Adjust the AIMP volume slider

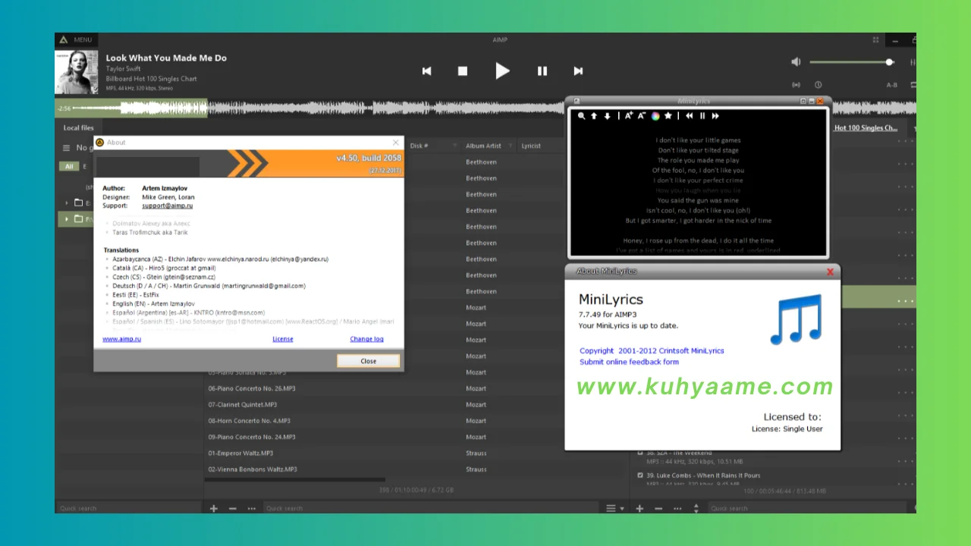[x=852, y=62]
